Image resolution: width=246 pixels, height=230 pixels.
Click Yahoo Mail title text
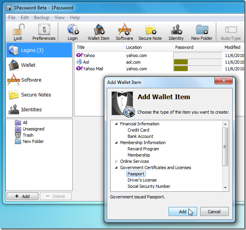tap(93, 69)
